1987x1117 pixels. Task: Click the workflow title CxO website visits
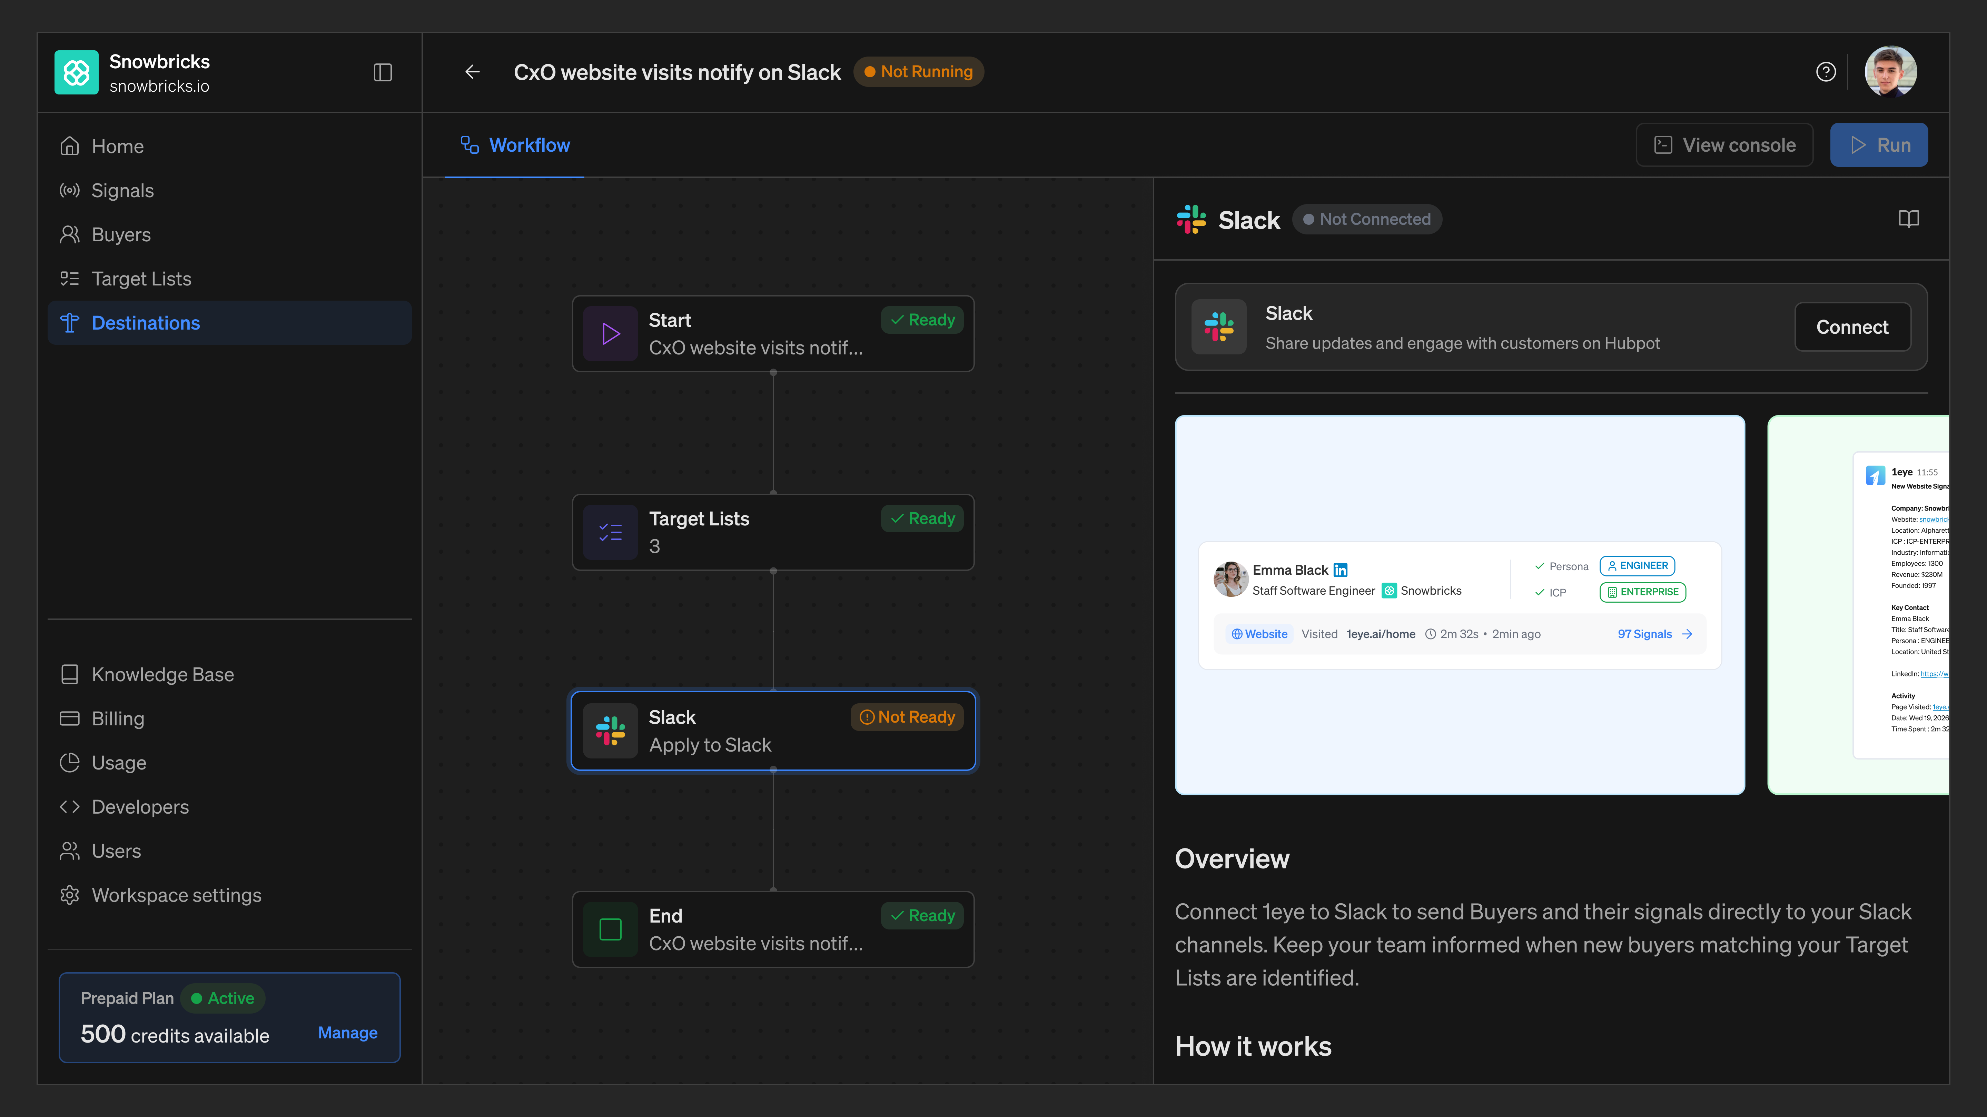pyautogui.click(x=676, y=72)
